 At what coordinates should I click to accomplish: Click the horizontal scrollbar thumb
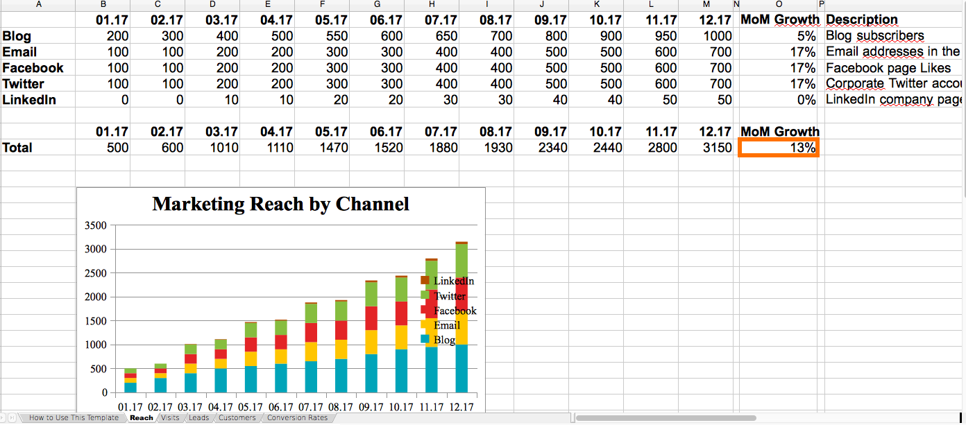[665, 418]
